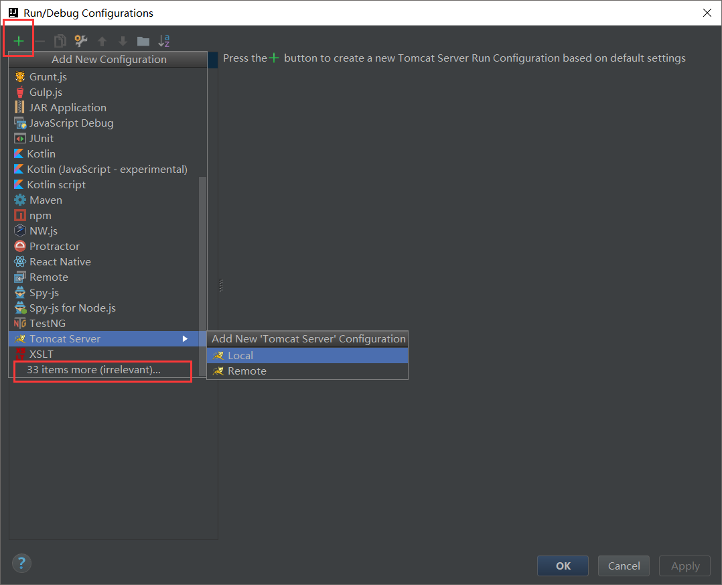
Task: Click the copy configuration toolbar icon
Action: point(60,41)
